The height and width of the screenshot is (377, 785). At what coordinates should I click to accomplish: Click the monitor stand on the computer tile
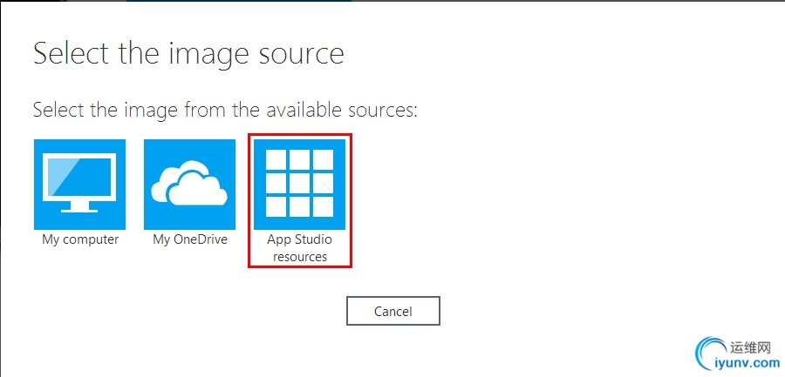point(79,206)
